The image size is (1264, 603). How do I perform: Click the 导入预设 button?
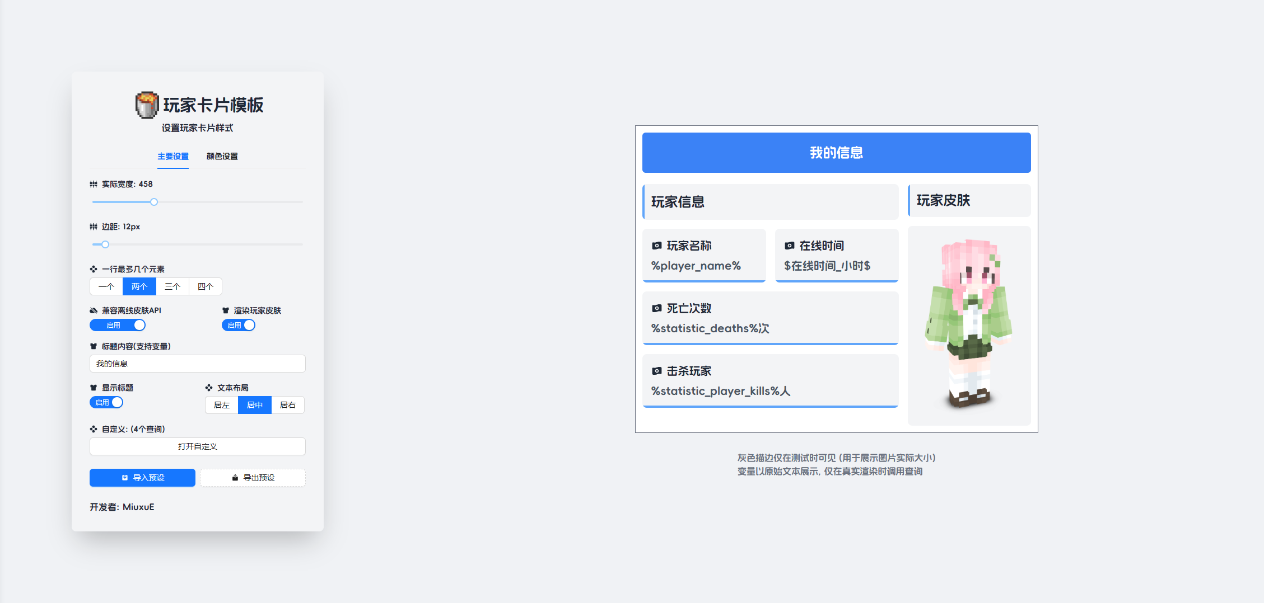pos(142,478)
